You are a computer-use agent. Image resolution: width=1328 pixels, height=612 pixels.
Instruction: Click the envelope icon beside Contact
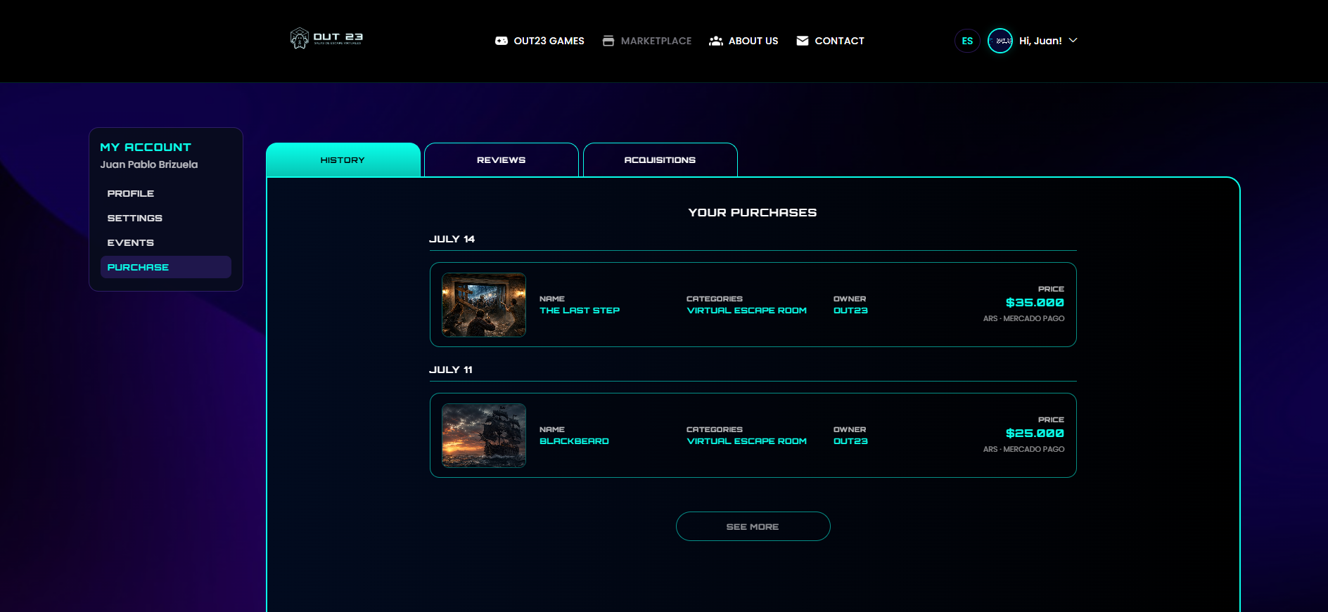(803, 41)
